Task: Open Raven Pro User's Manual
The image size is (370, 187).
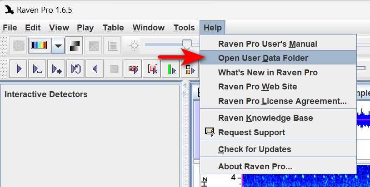Action: click(x=278, y=44)
